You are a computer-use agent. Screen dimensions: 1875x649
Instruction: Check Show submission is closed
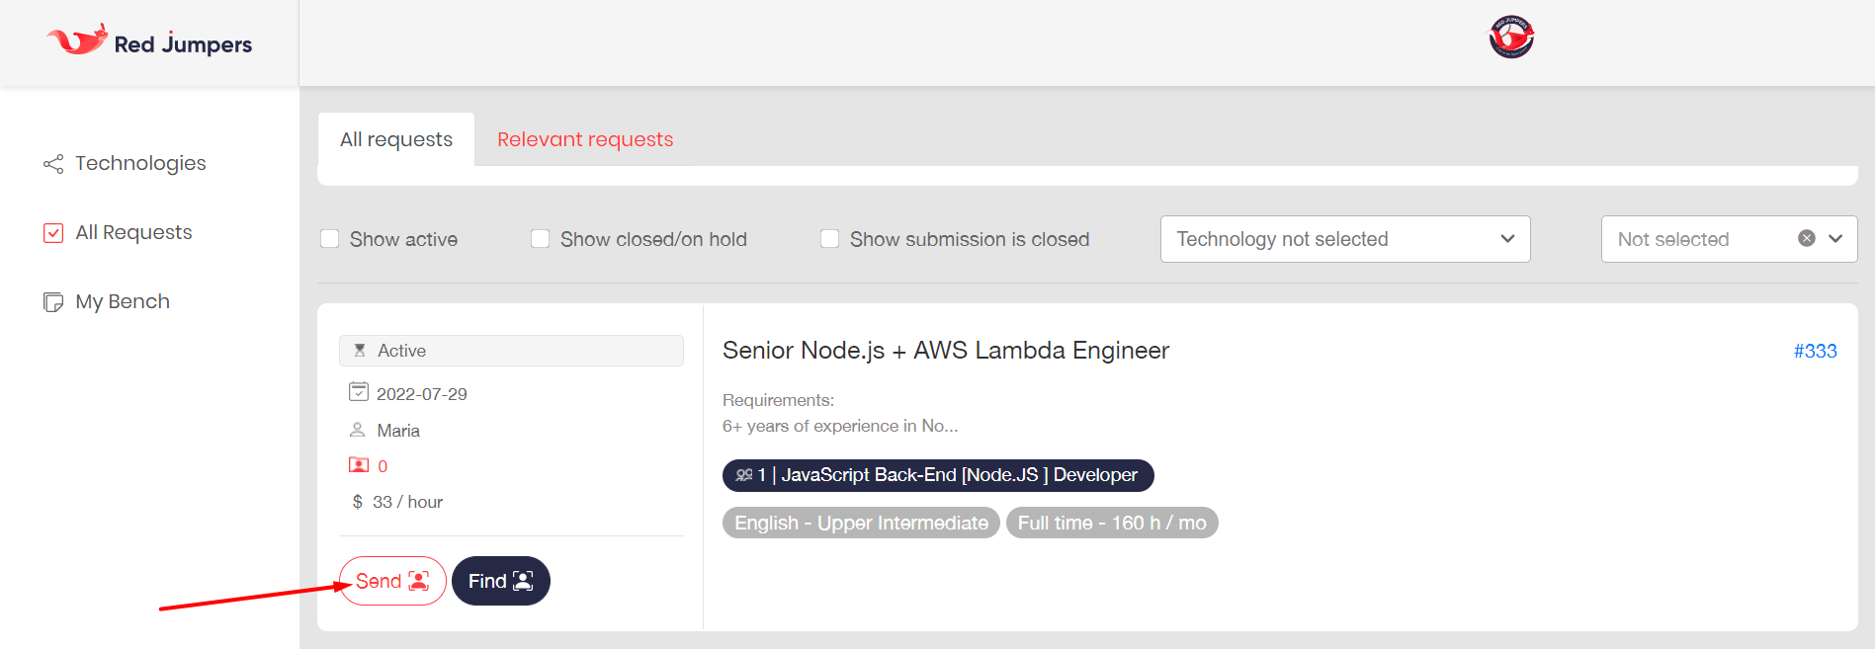coord(830,239)
